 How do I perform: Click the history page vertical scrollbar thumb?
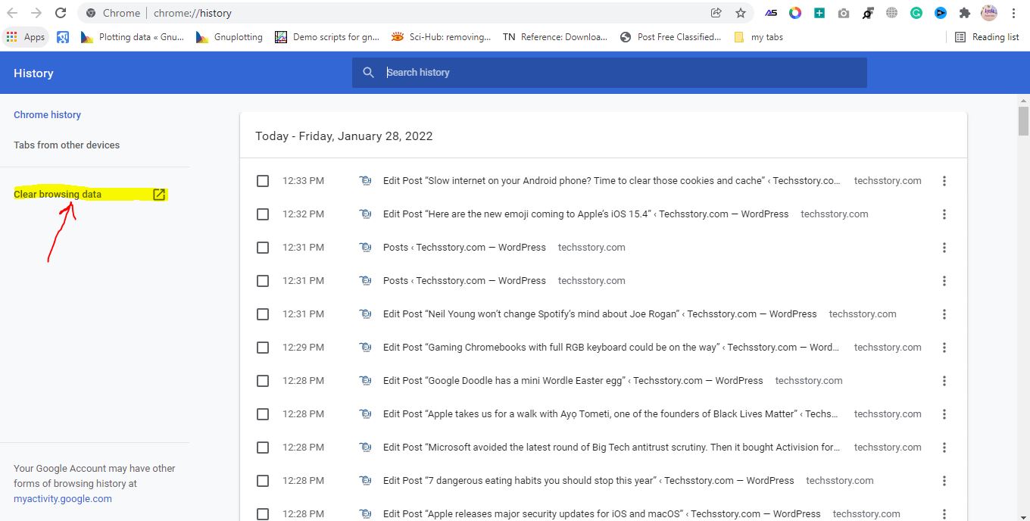pos(1023,120)
